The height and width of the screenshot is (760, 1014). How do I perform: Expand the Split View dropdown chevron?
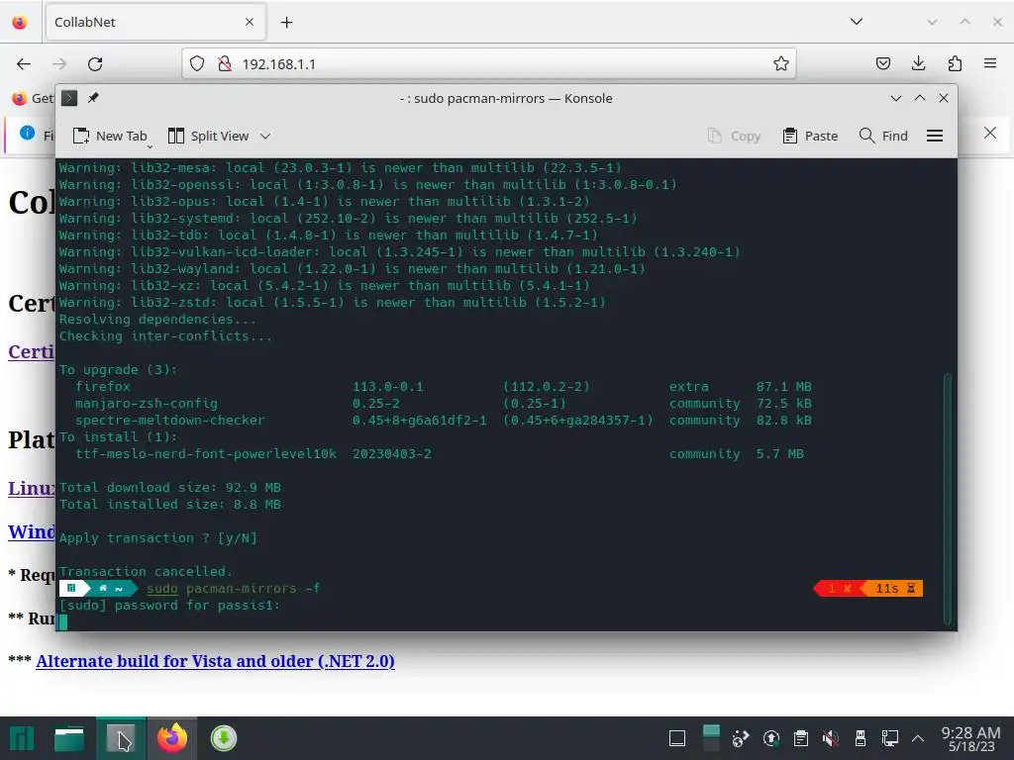[x=265, y=136]
